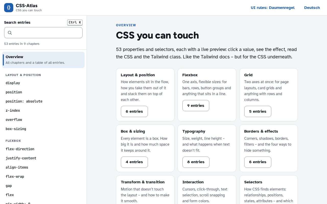Click the magnifier icon in search box
The height and width of the screenshot is (204, 327).
click(10, 33)
